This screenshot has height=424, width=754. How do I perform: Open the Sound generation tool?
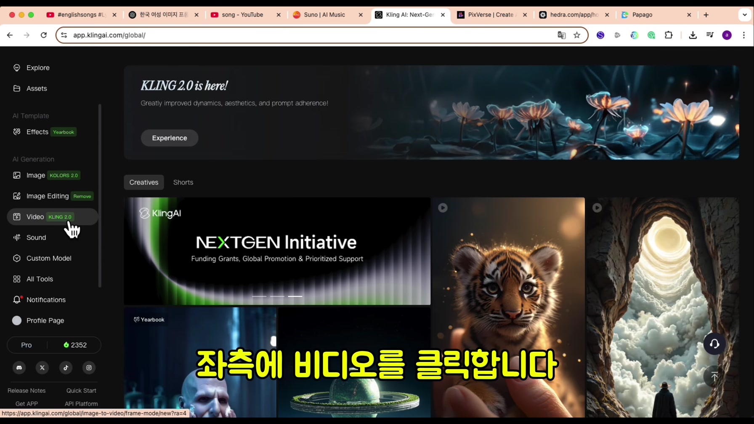(29, 237)
